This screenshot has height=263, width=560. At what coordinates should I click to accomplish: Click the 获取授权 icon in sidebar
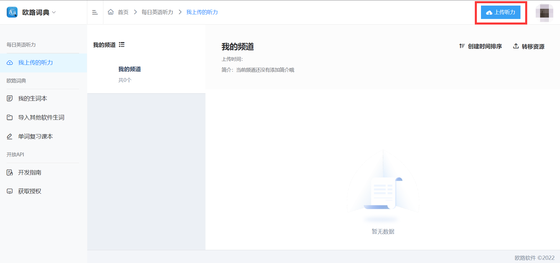pyautogui.click(x=10, y=191)
